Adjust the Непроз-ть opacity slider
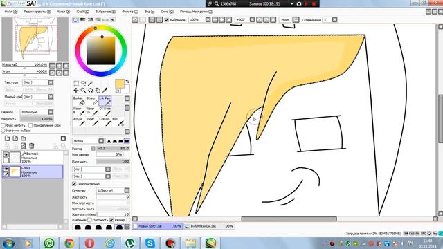Viewport: 443px width, 249px height. point(37,119)
